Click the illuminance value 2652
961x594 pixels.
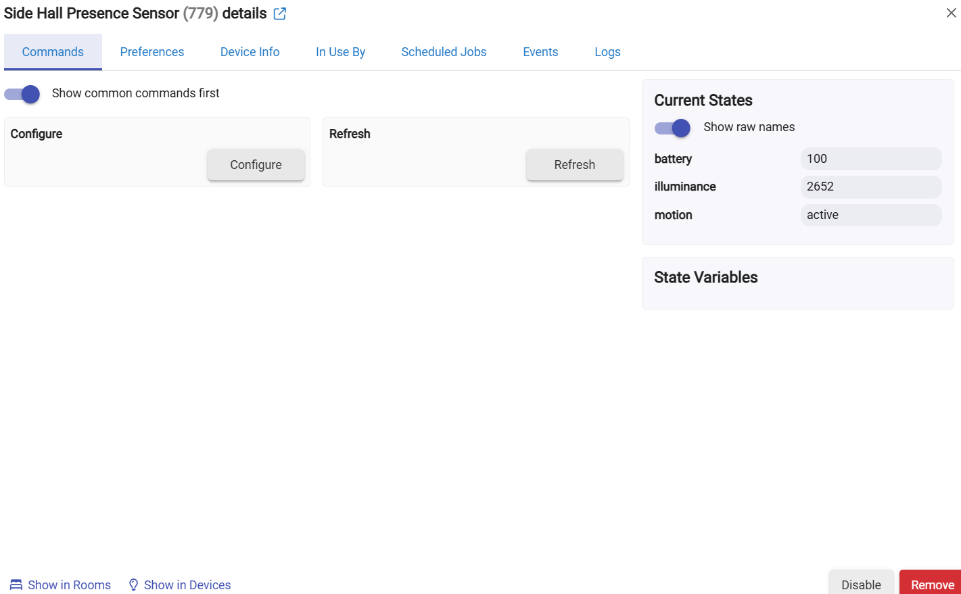click(x=870, y=187)
